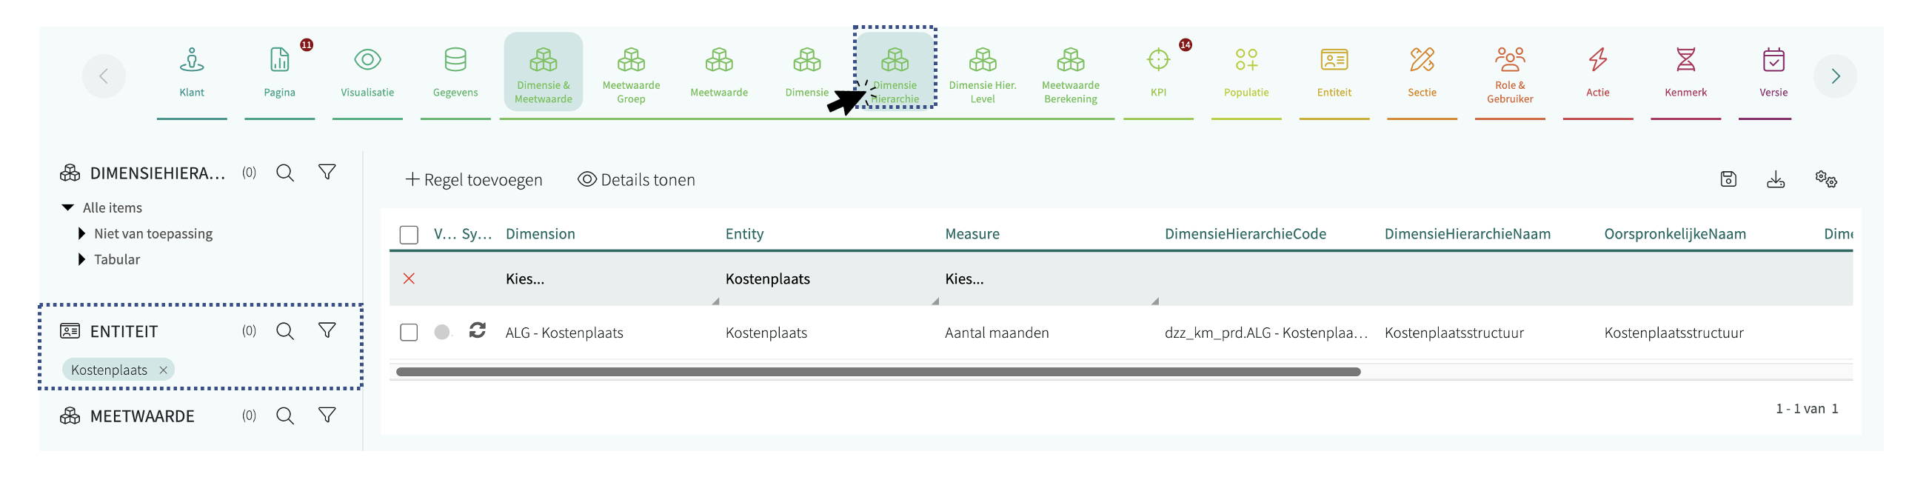Click Regel toevoegen button
The image size is (1909, 477).
pyautogui.click(x=474, y=180)
